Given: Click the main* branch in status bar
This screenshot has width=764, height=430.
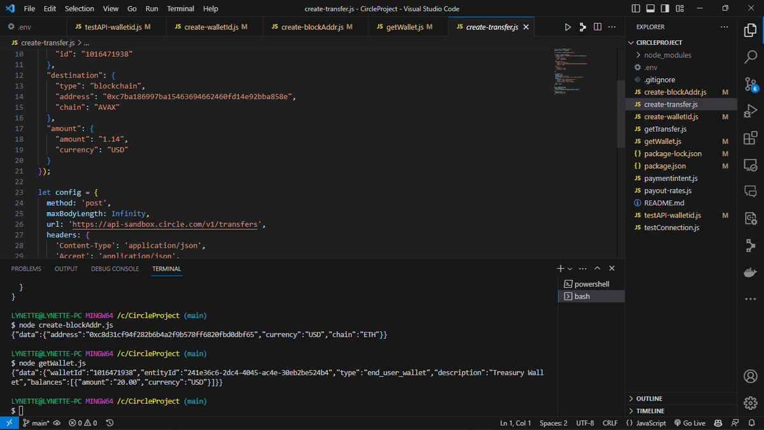Looking at the screenshot, I should (x=36, y=423).
